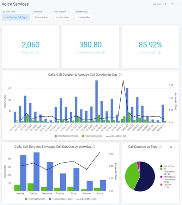
Task: Click the 'just now' refresh timestamp
Action: [x=157, y=4]
